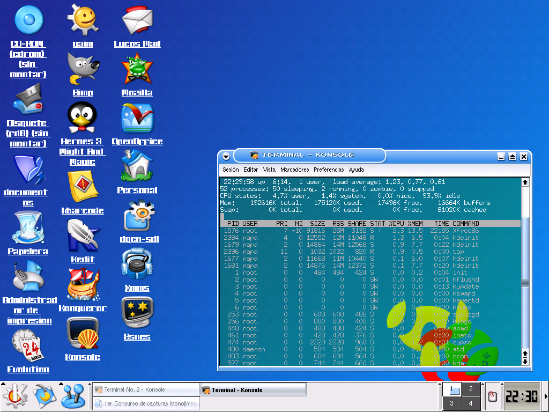Open the KDE K menu in the panel

[16, 396]
